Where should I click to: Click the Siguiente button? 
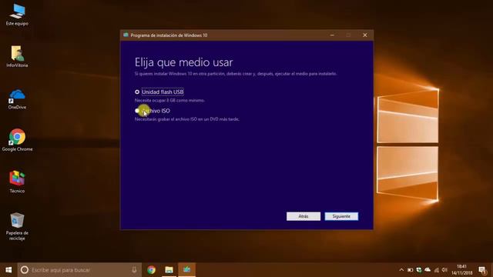pos(341,216)
